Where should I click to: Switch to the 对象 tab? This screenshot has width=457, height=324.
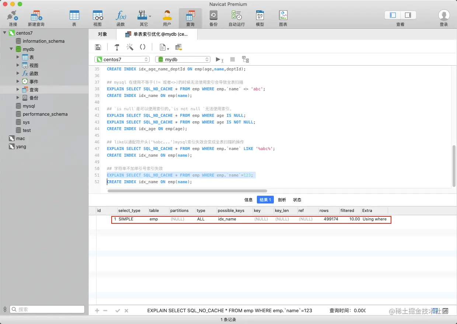[102, 34]
